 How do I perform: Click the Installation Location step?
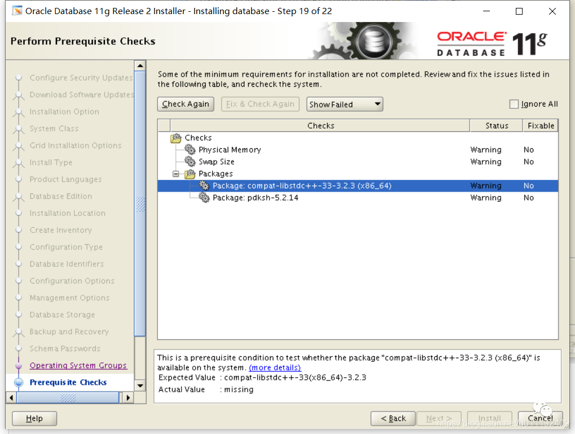(x=68, y=213)
